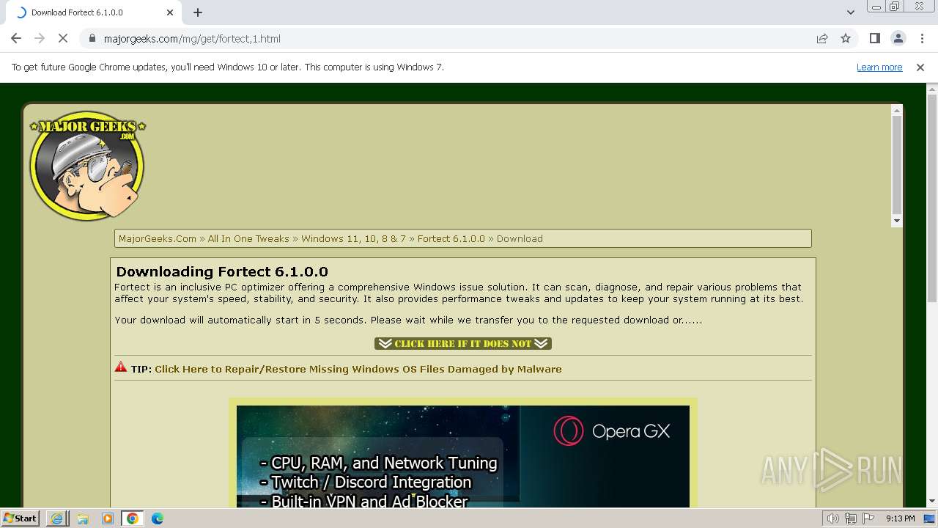This screenshot has height=528, width=938.
Task: Open Windows Media Player from taskbar
Action: click(108, 518)
